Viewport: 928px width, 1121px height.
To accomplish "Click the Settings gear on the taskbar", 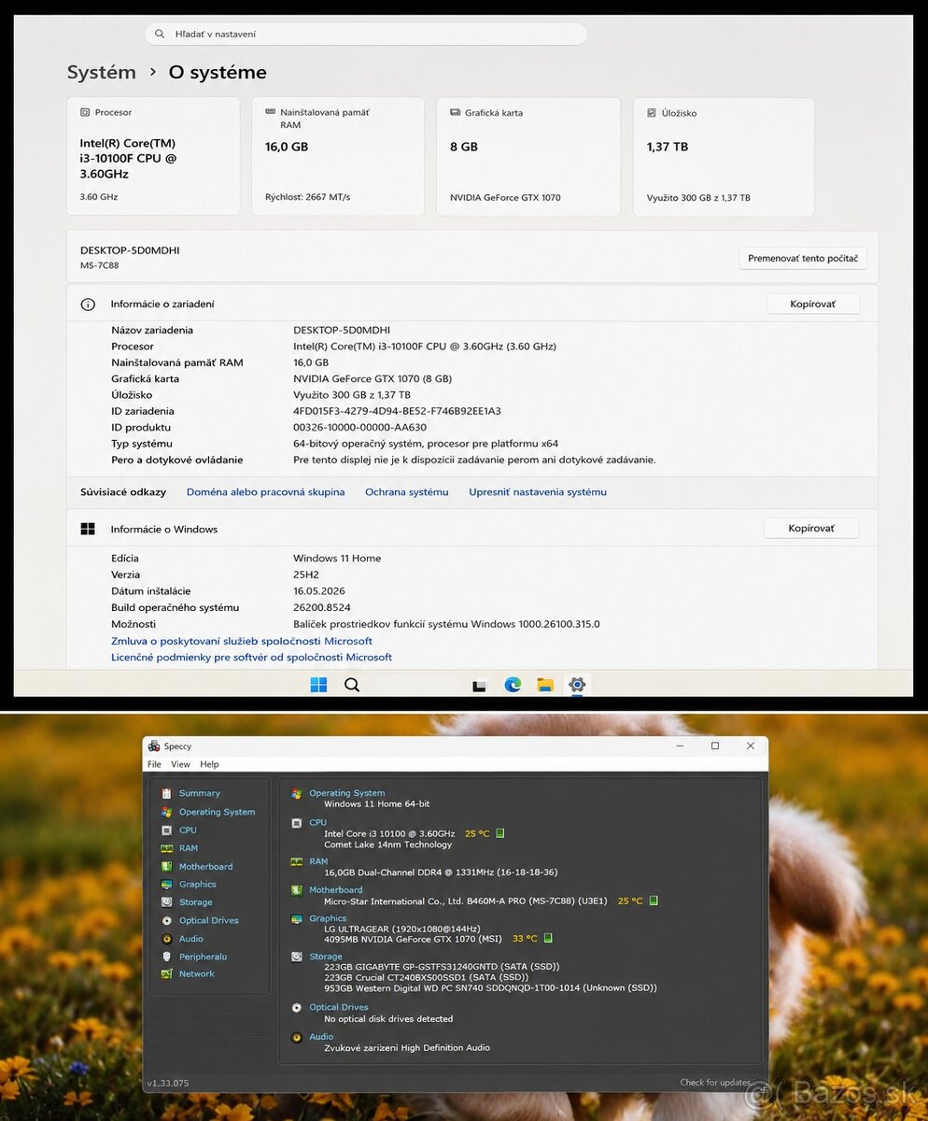I will click(x=577, y=685).
